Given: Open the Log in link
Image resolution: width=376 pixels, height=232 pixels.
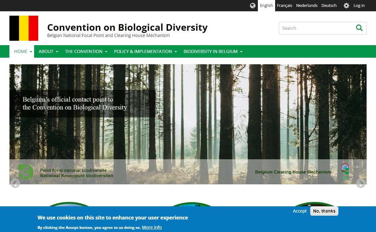Looking at the screenshot, I should point(359,6).
